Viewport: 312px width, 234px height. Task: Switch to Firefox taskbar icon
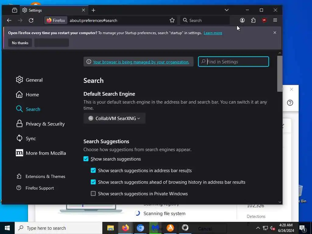click(x=125, y=228)
